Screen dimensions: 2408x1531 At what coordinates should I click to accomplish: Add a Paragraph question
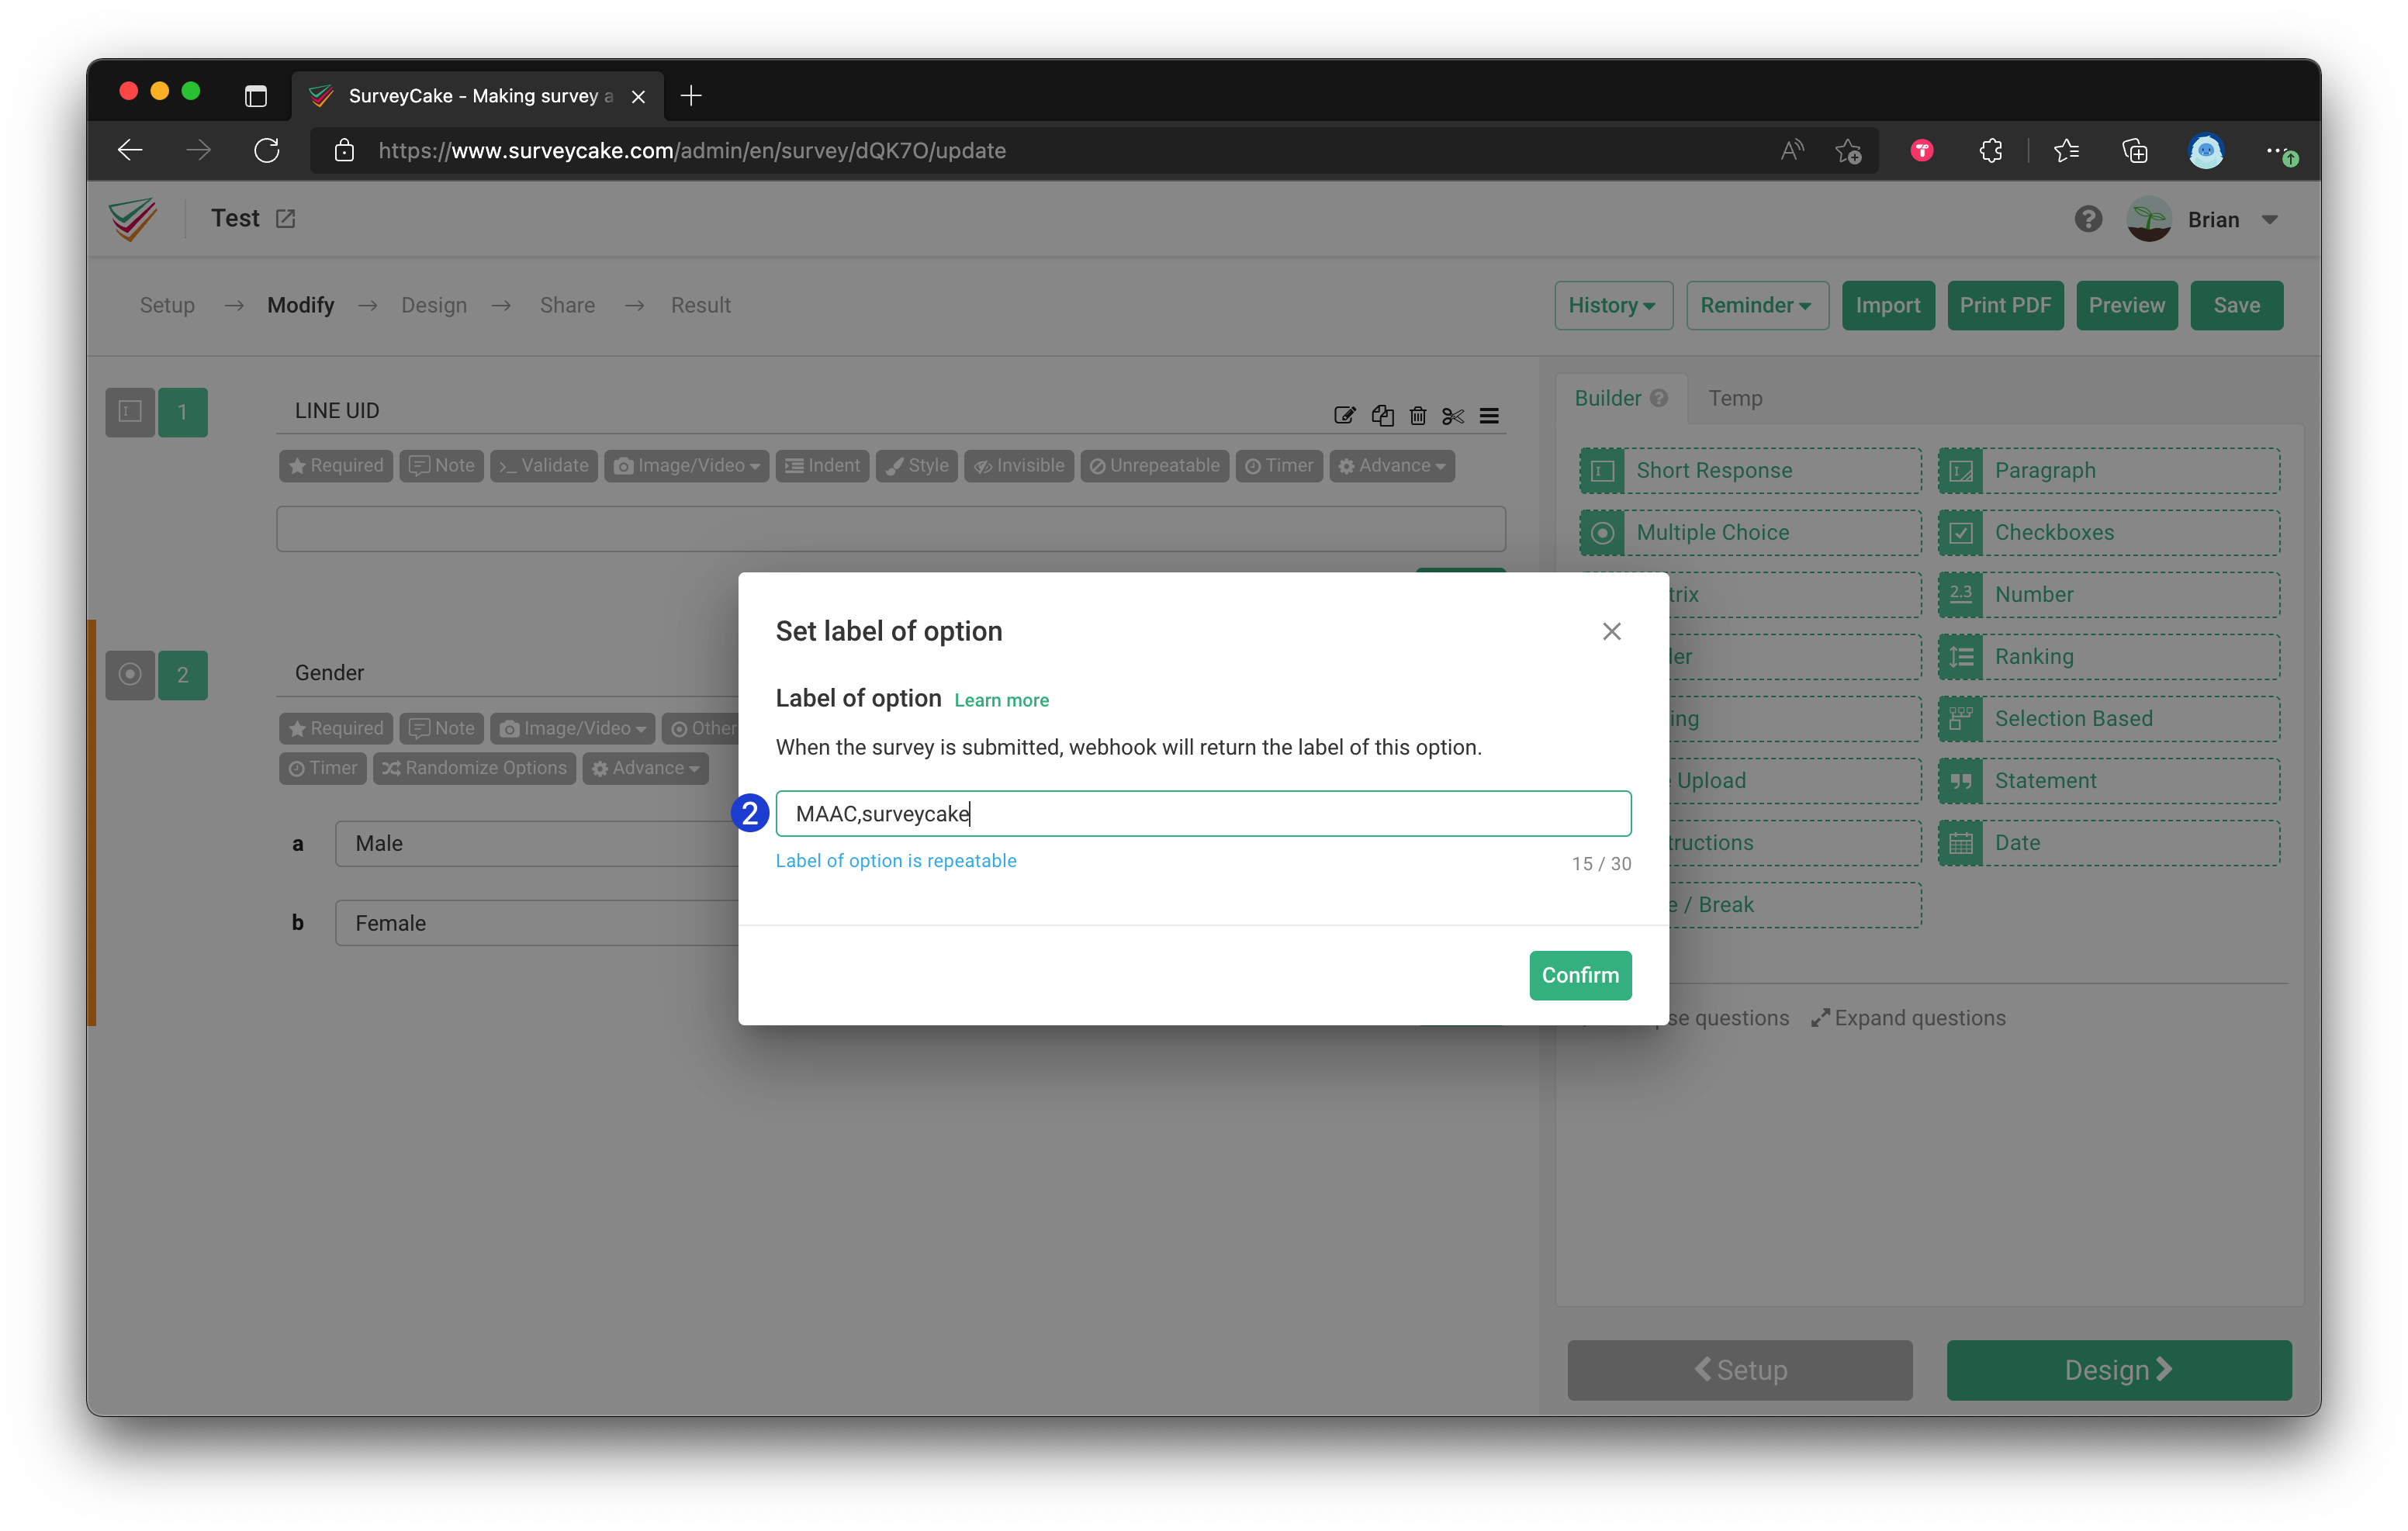tap(2109, 470)
